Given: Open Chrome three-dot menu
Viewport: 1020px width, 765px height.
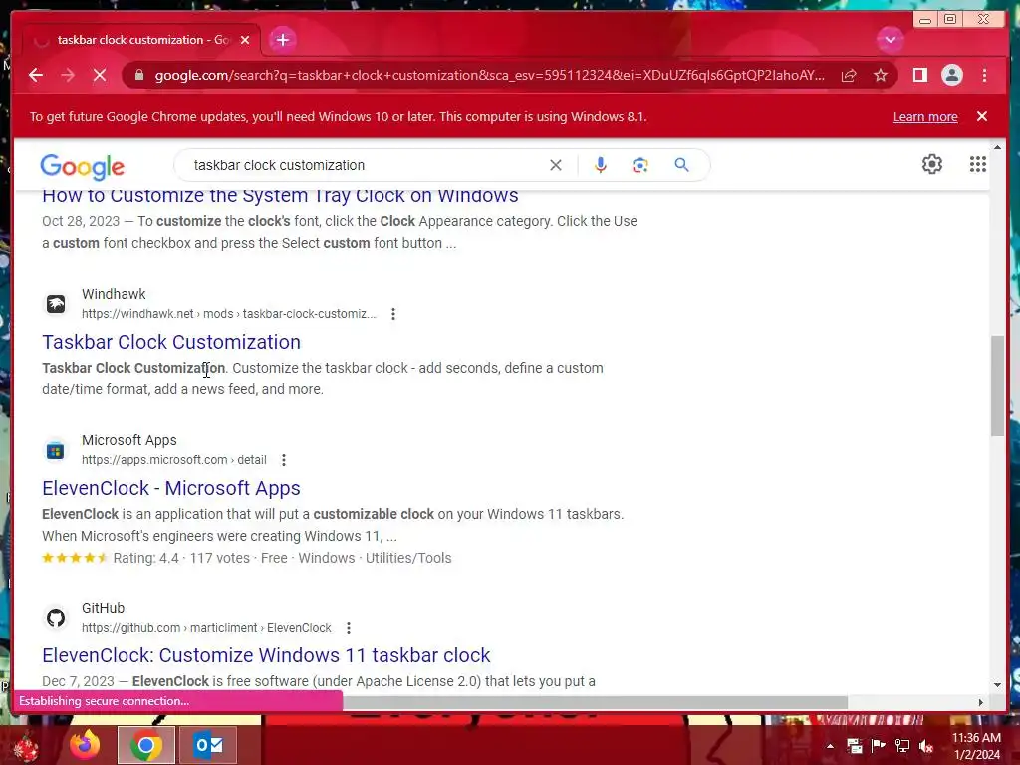Looking at the screenshot, I should click(984, 75).
